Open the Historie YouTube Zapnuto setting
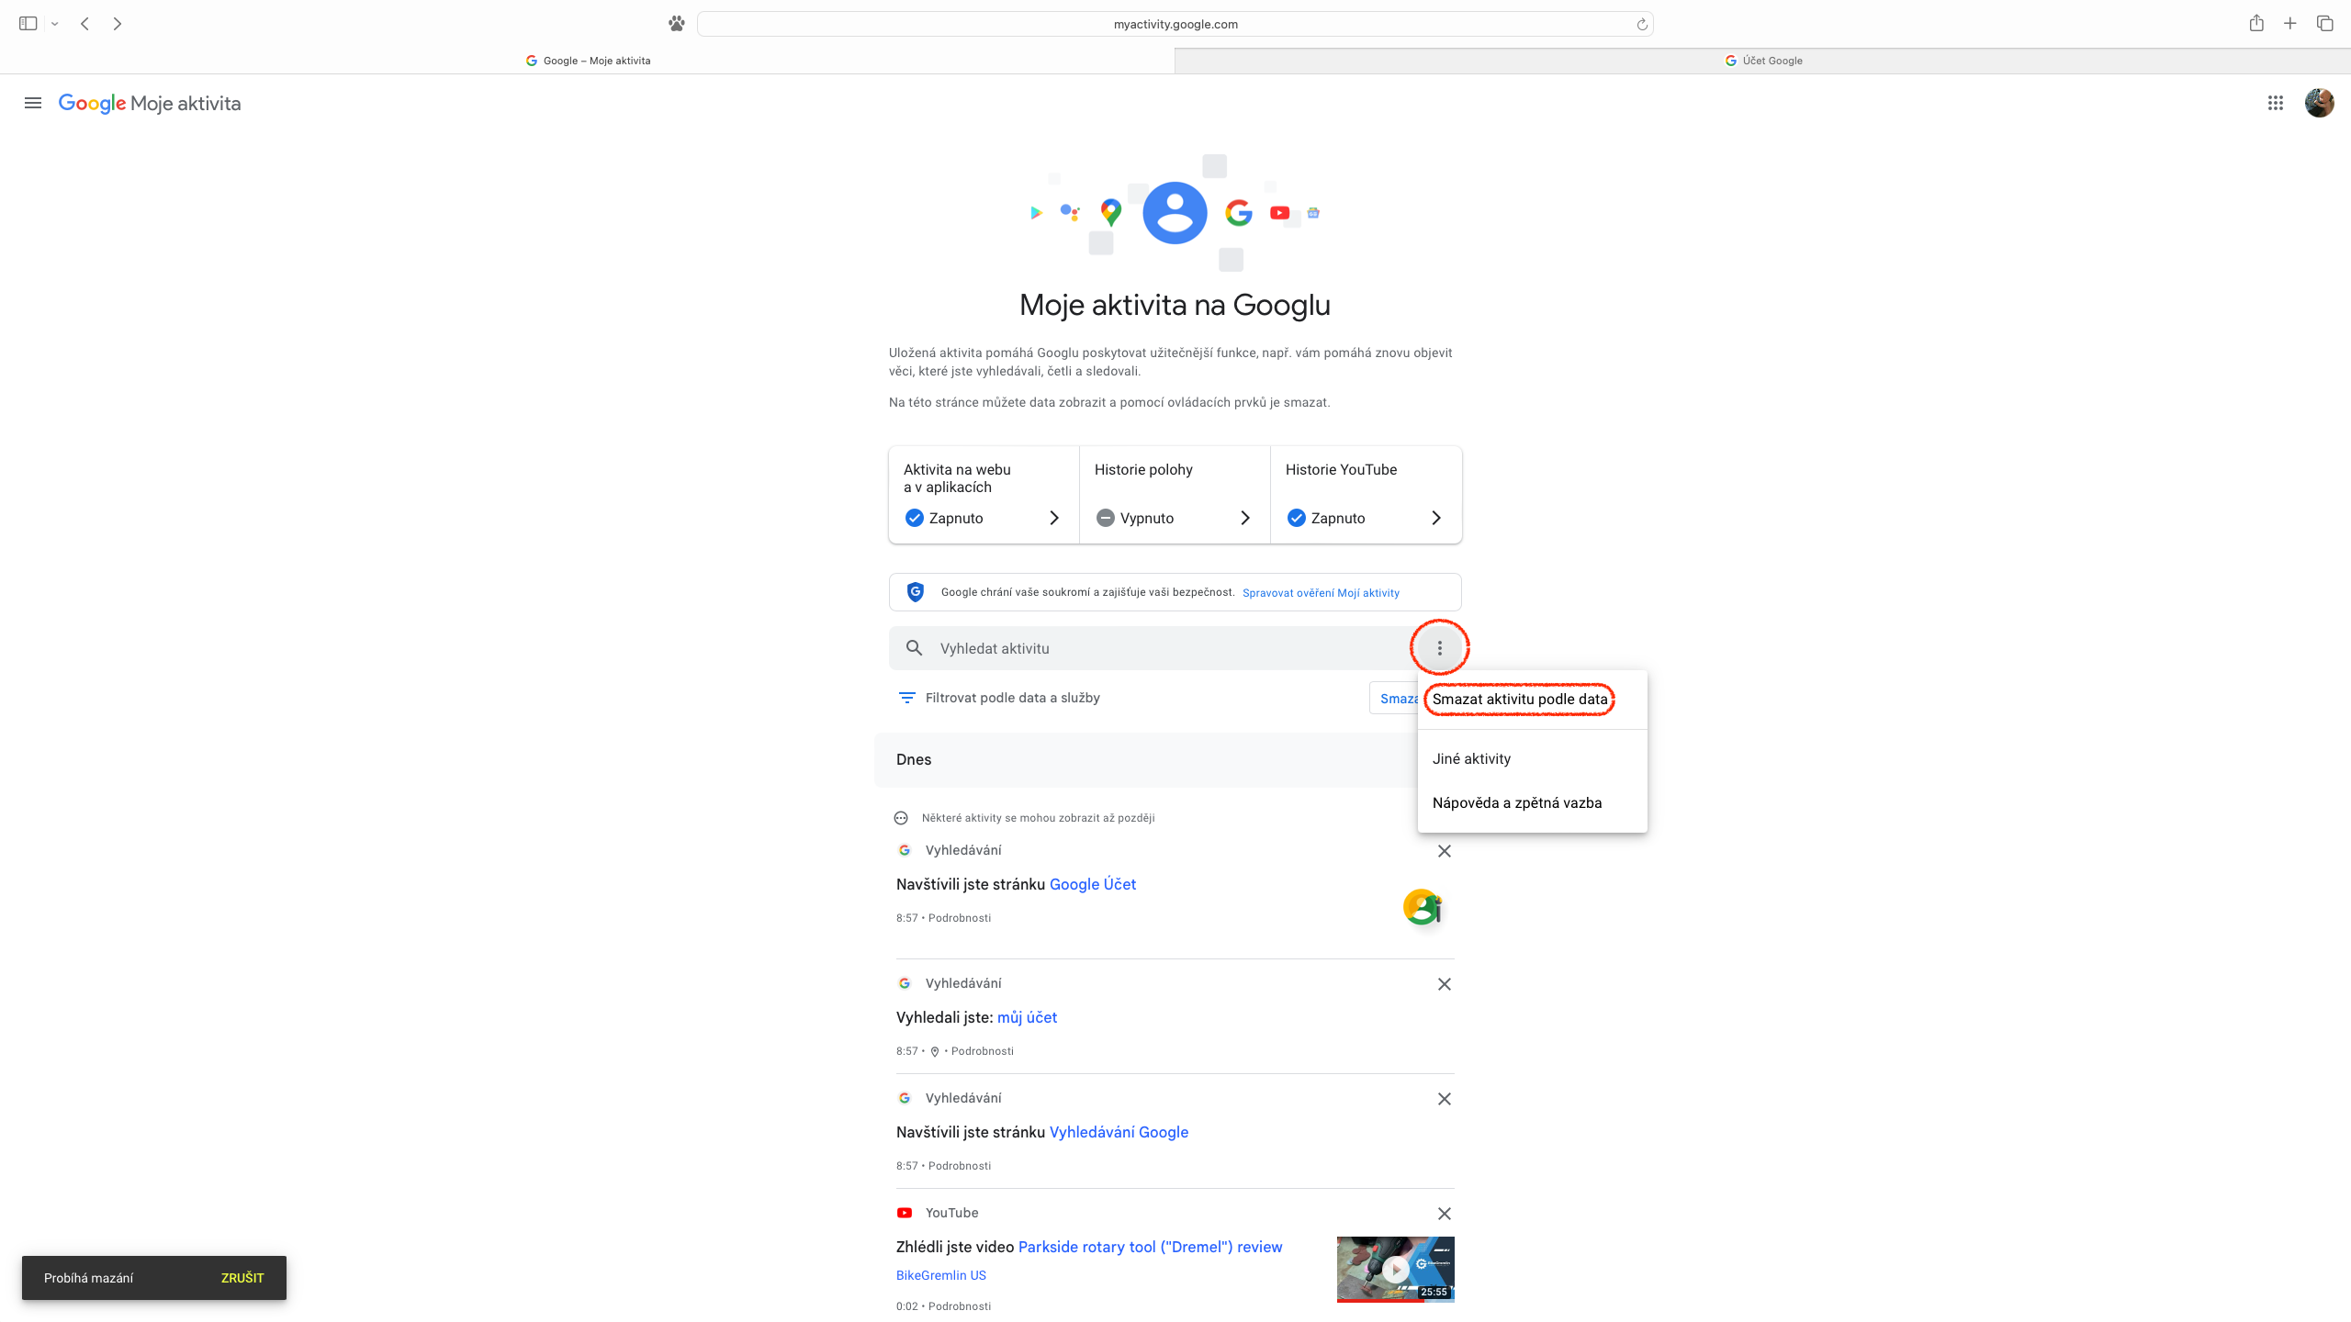Image resolution: width=2351 pixels, height=1322 pixels. pos(1365,495)
